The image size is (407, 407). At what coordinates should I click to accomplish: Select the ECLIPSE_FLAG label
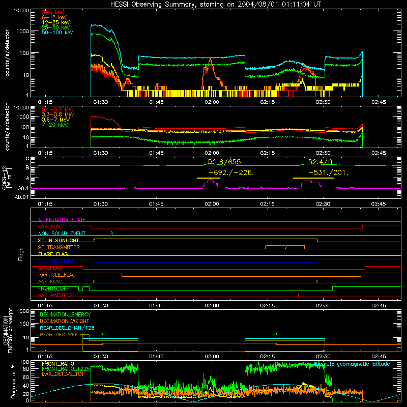pos(55,261)
